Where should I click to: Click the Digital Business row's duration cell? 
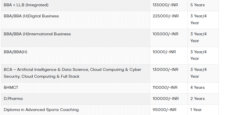pos(199,19)
